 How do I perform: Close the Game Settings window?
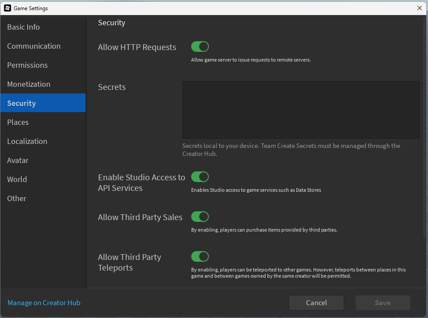coord(418,8)
